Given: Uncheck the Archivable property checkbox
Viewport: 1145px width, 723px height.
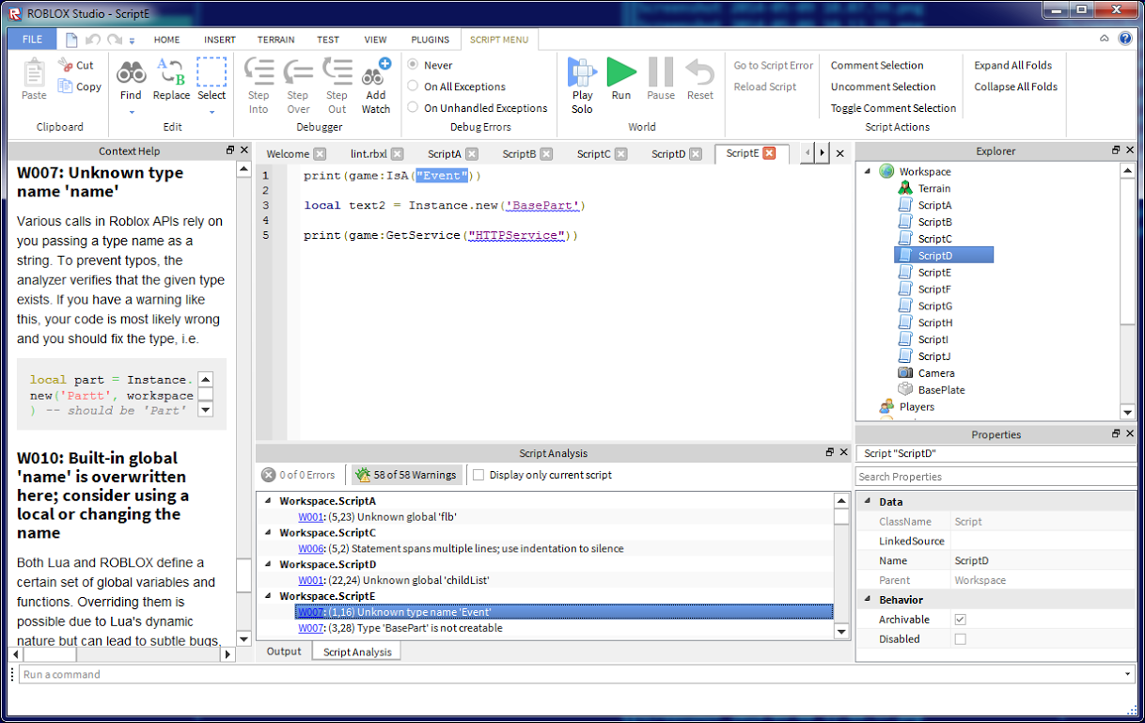Looking at the screenshot, I should (960, 620).
